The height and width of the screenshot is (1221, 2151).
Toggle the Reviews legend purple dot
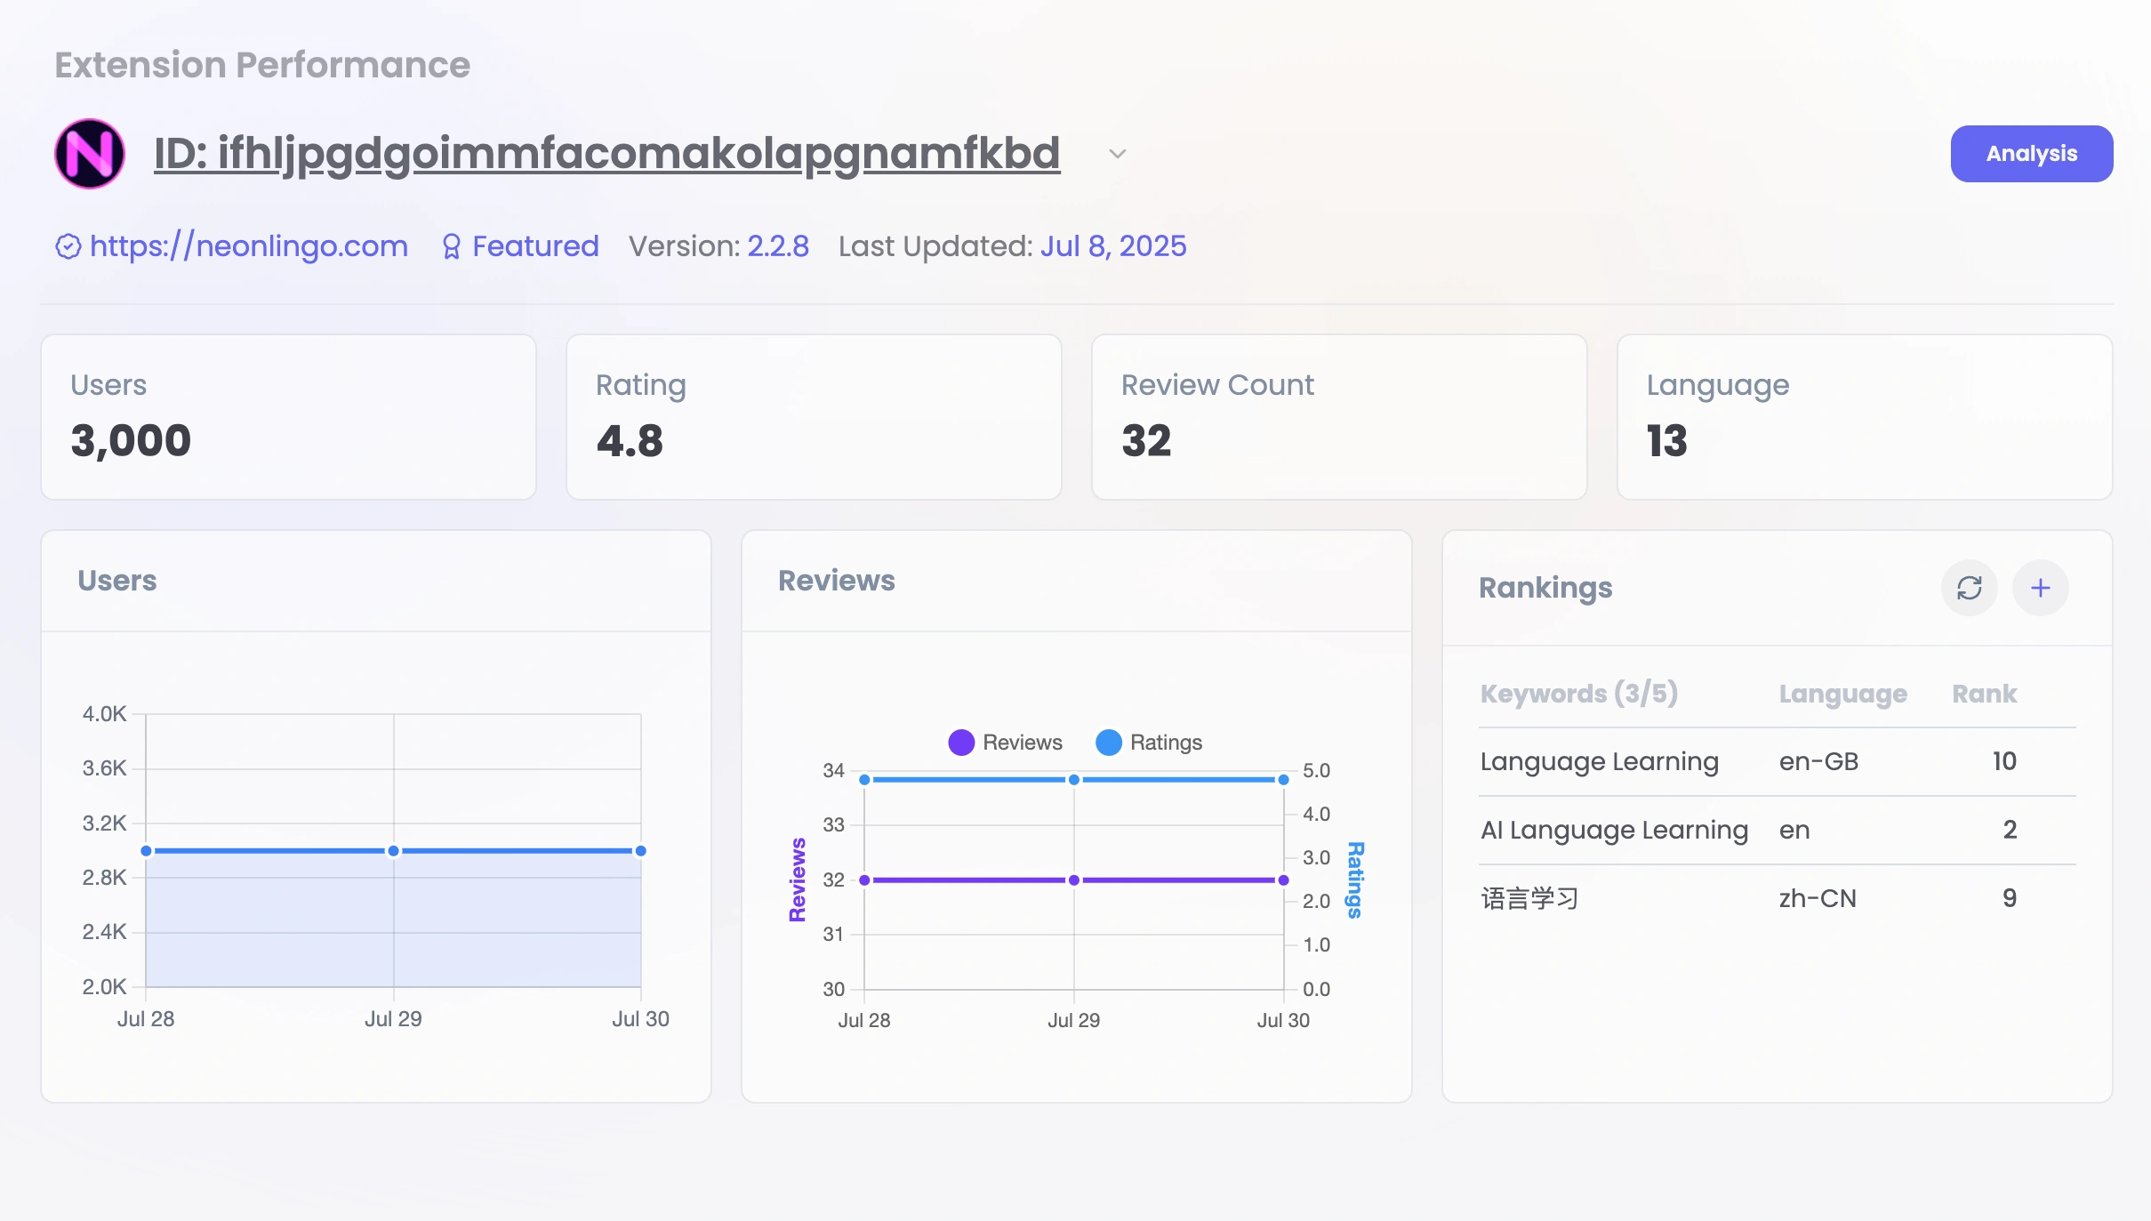click(x=961, y=743)
